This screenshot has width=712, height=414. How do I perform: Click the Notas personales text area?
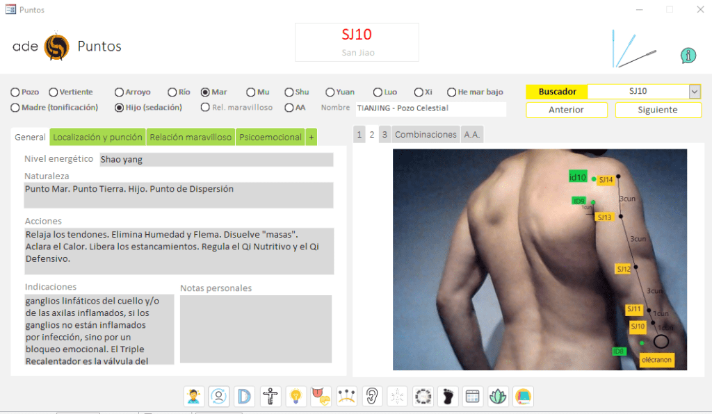click(x=255, y=329)
